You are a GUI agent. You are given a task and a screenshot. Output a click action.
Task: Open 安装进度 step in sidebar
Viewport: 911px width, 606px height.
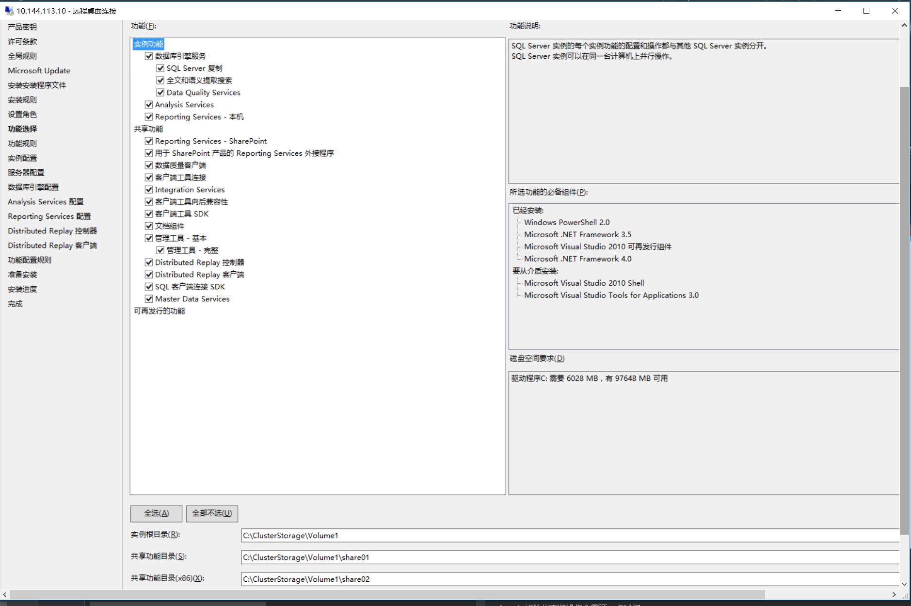(x=22, y=289)
